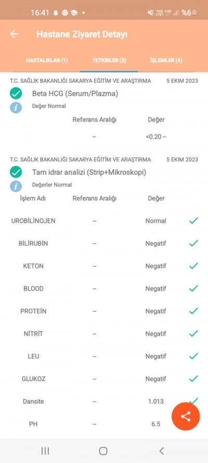Tap the PROTEİN result row label
The height and width of the screenshot is (463, 208).
33,311
